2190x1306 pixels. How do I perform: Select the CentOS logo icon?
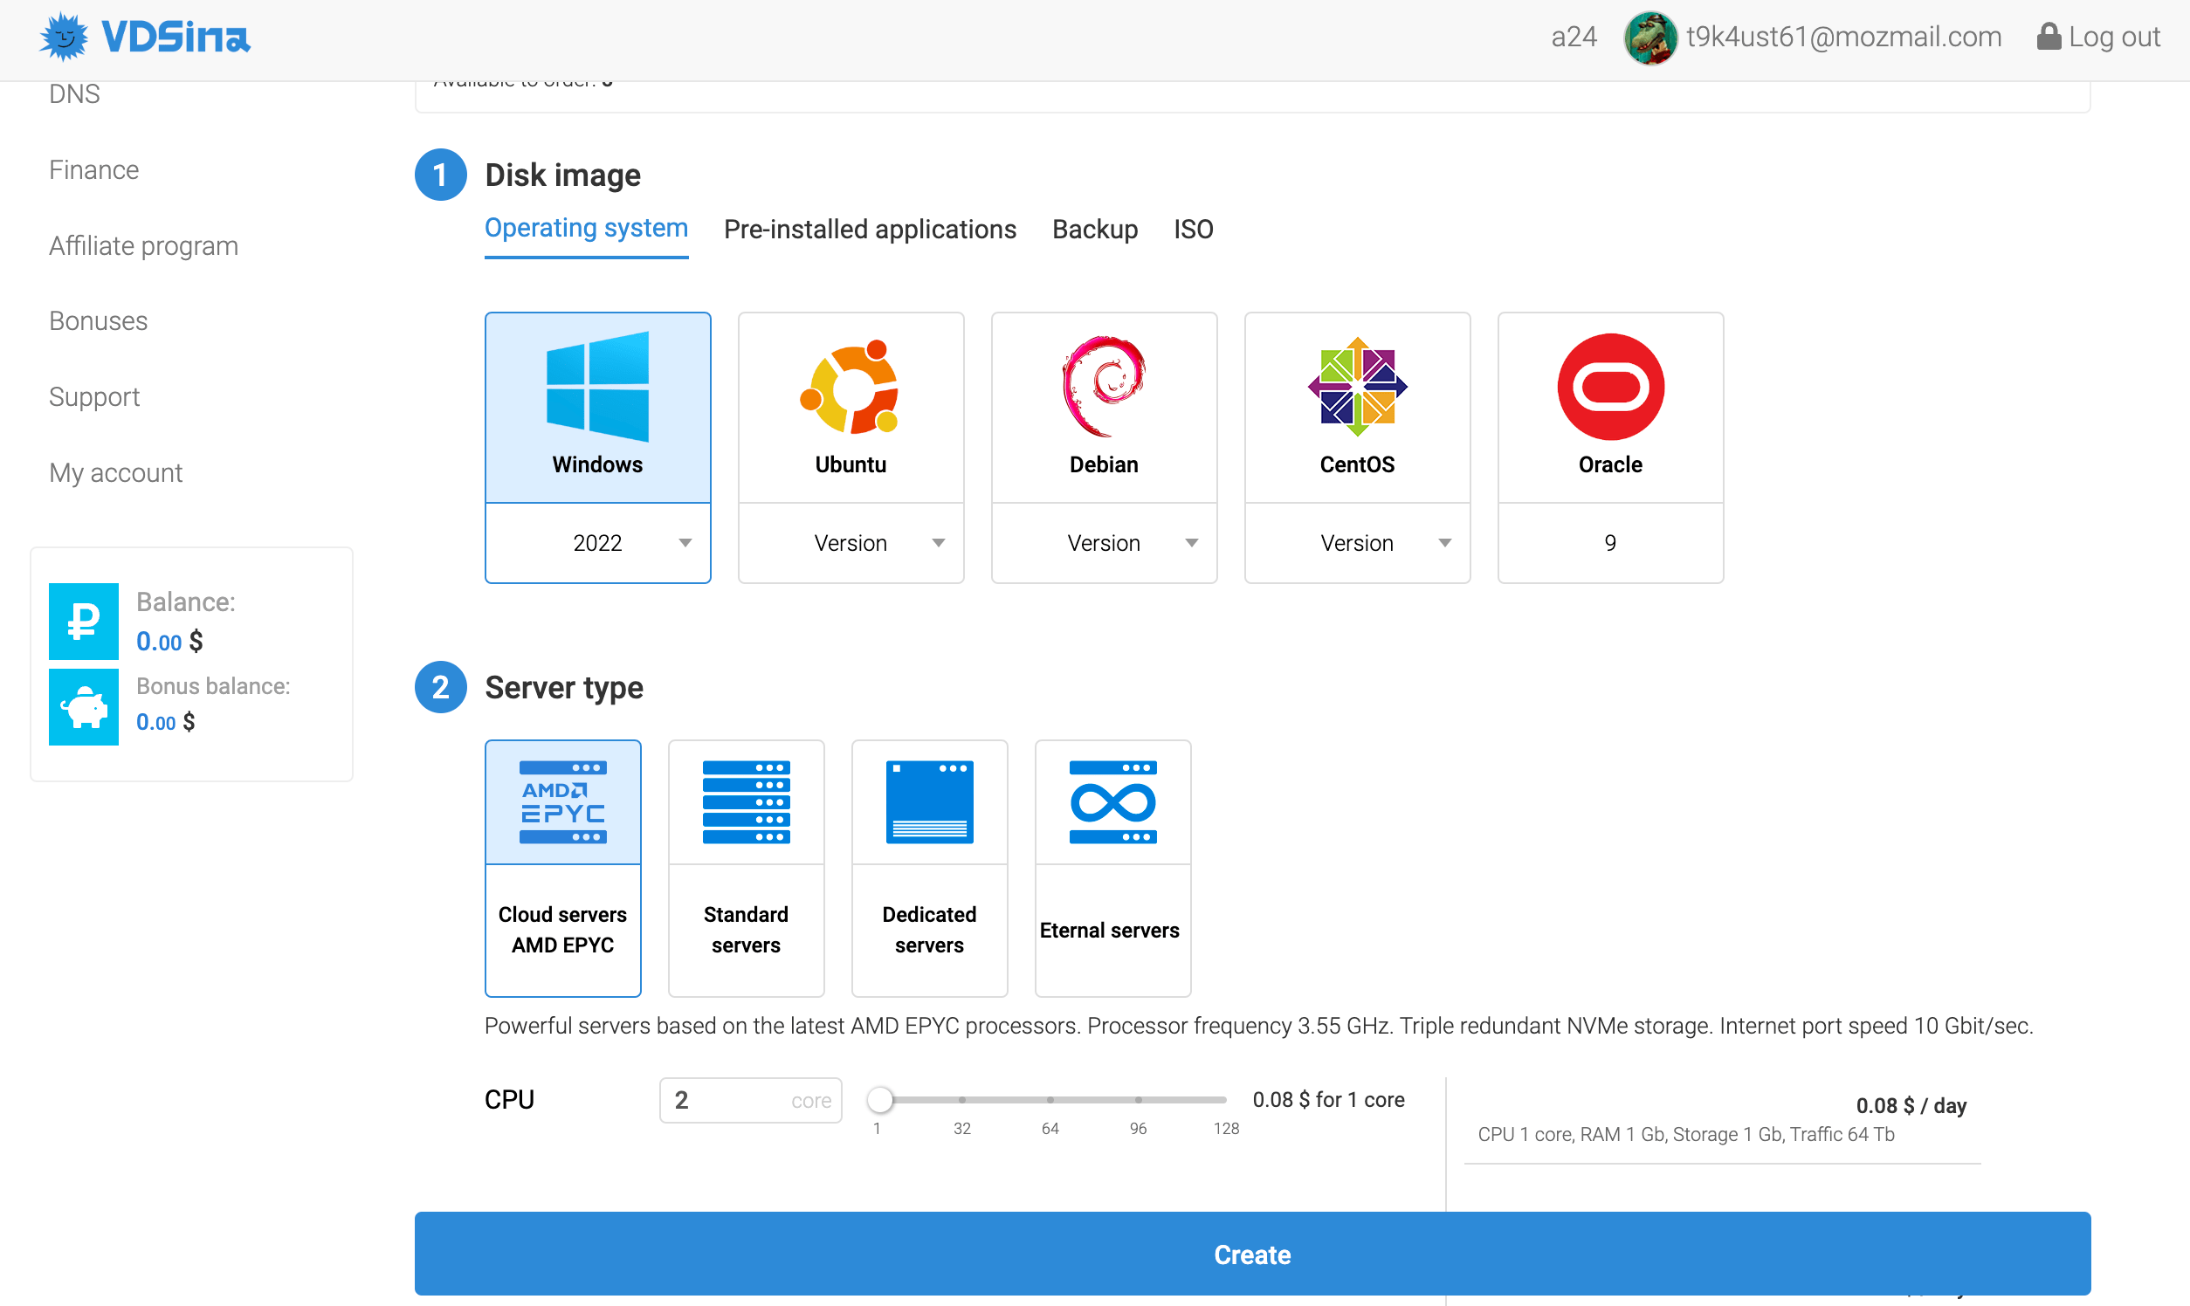(x=1357, y=387)
